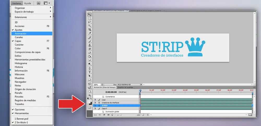Choose Canales in the Ventana menu

point(32,37)
